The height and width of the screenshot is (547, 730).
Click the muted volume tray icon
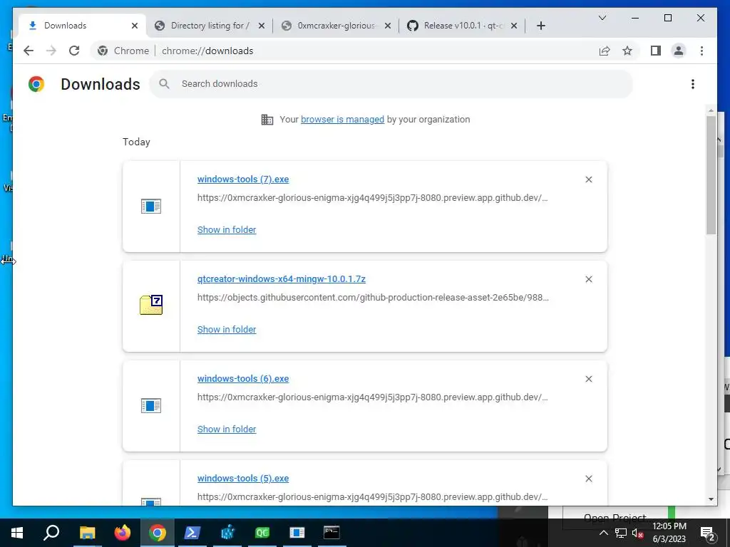(x=638, y=533)
